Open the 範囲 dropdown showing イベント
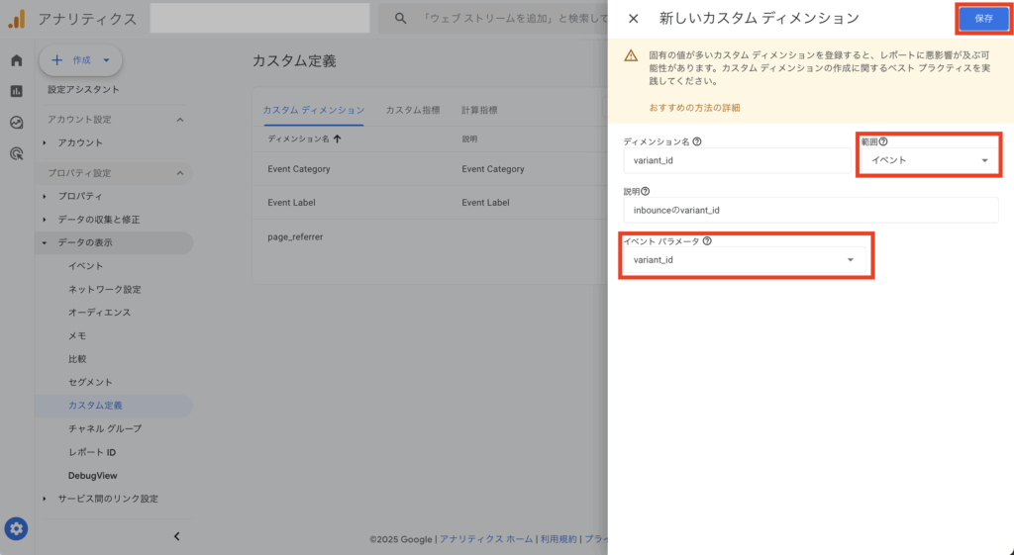 929,160
